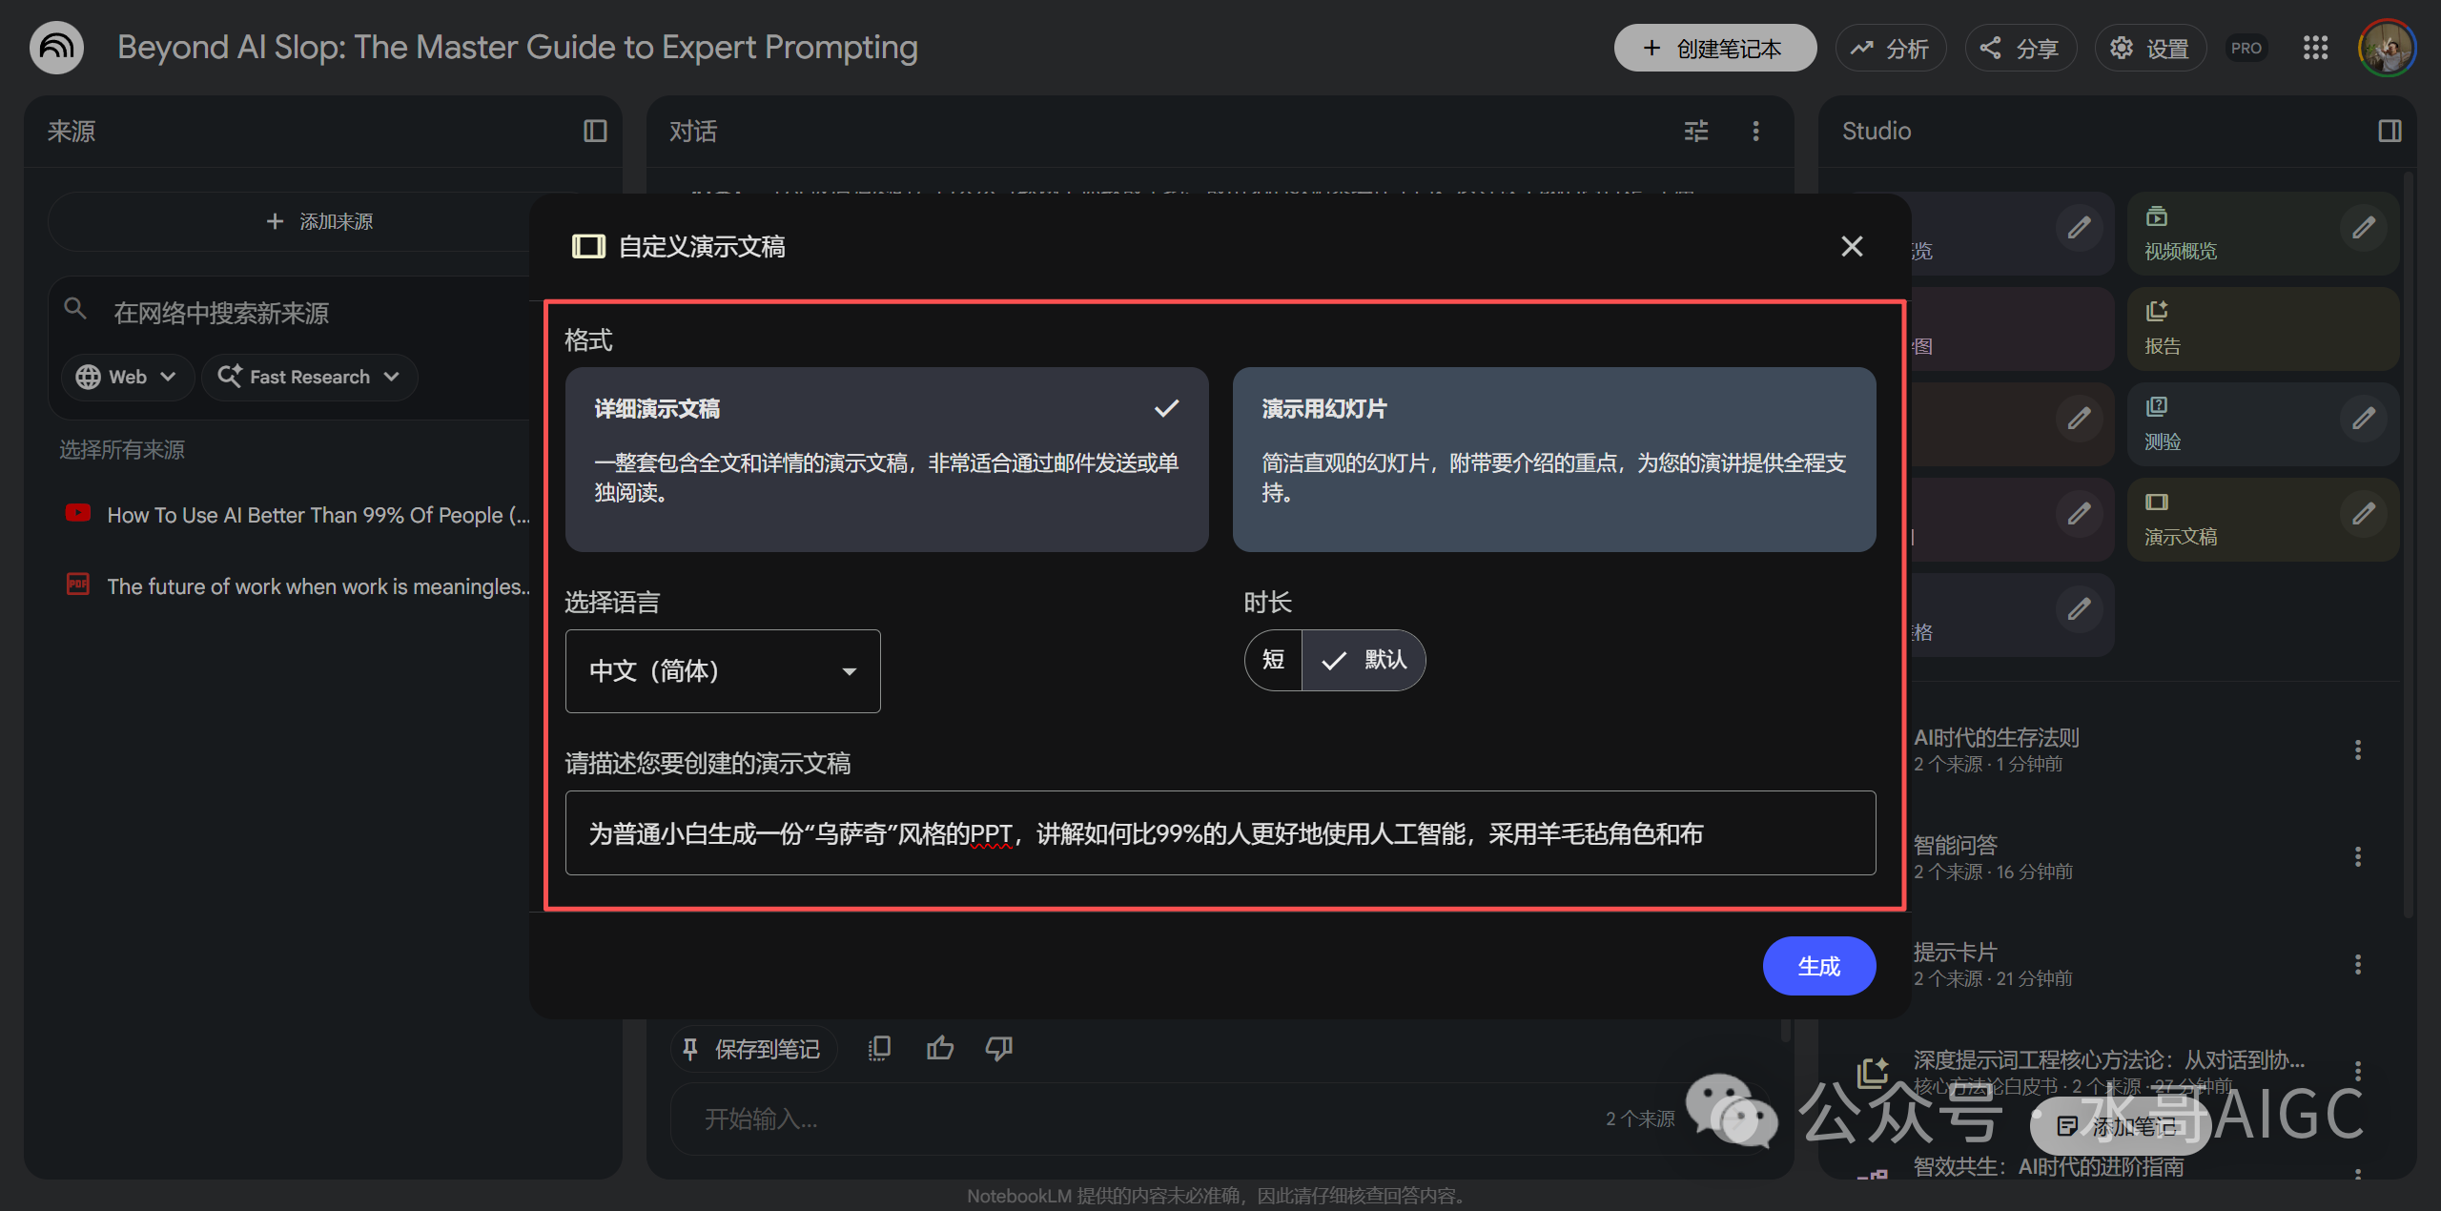Expand the Web source dropdown
Image resolution: width=2441 pixels, height=1211 pixels.
128,377
